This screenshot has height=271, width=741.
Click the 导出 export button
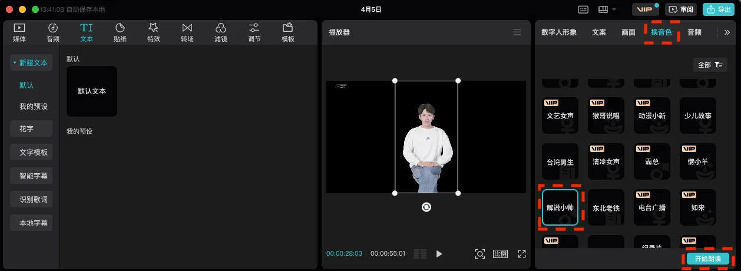[x=719, y=9]
